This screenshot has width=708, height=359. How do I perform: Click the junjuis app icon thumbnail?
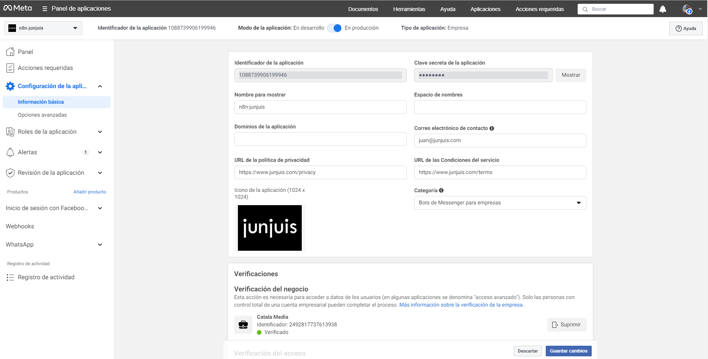270,228
